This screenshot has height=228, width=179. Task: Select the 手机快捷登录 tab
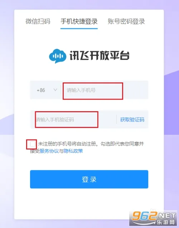[79, 22]
